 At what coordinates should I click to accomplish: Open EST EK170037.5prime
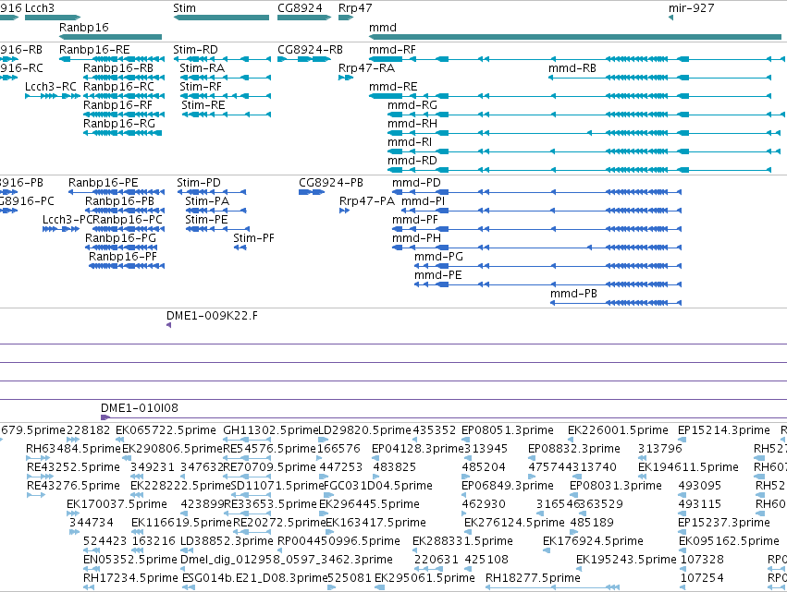(117, 504)
